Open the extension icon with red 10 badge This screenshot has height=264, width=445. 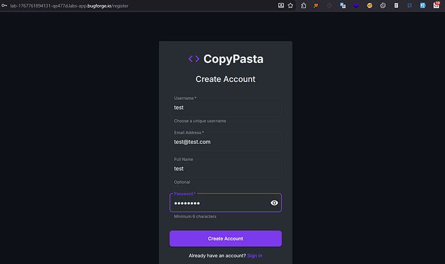436,5
